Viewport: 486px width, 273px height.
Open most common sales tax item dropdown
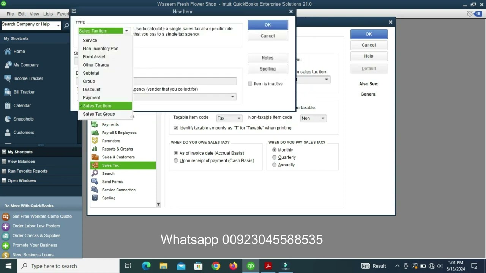tap(326, 80)
